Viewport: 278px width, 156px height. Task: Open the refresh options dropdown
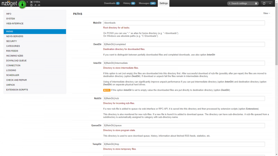270,3
